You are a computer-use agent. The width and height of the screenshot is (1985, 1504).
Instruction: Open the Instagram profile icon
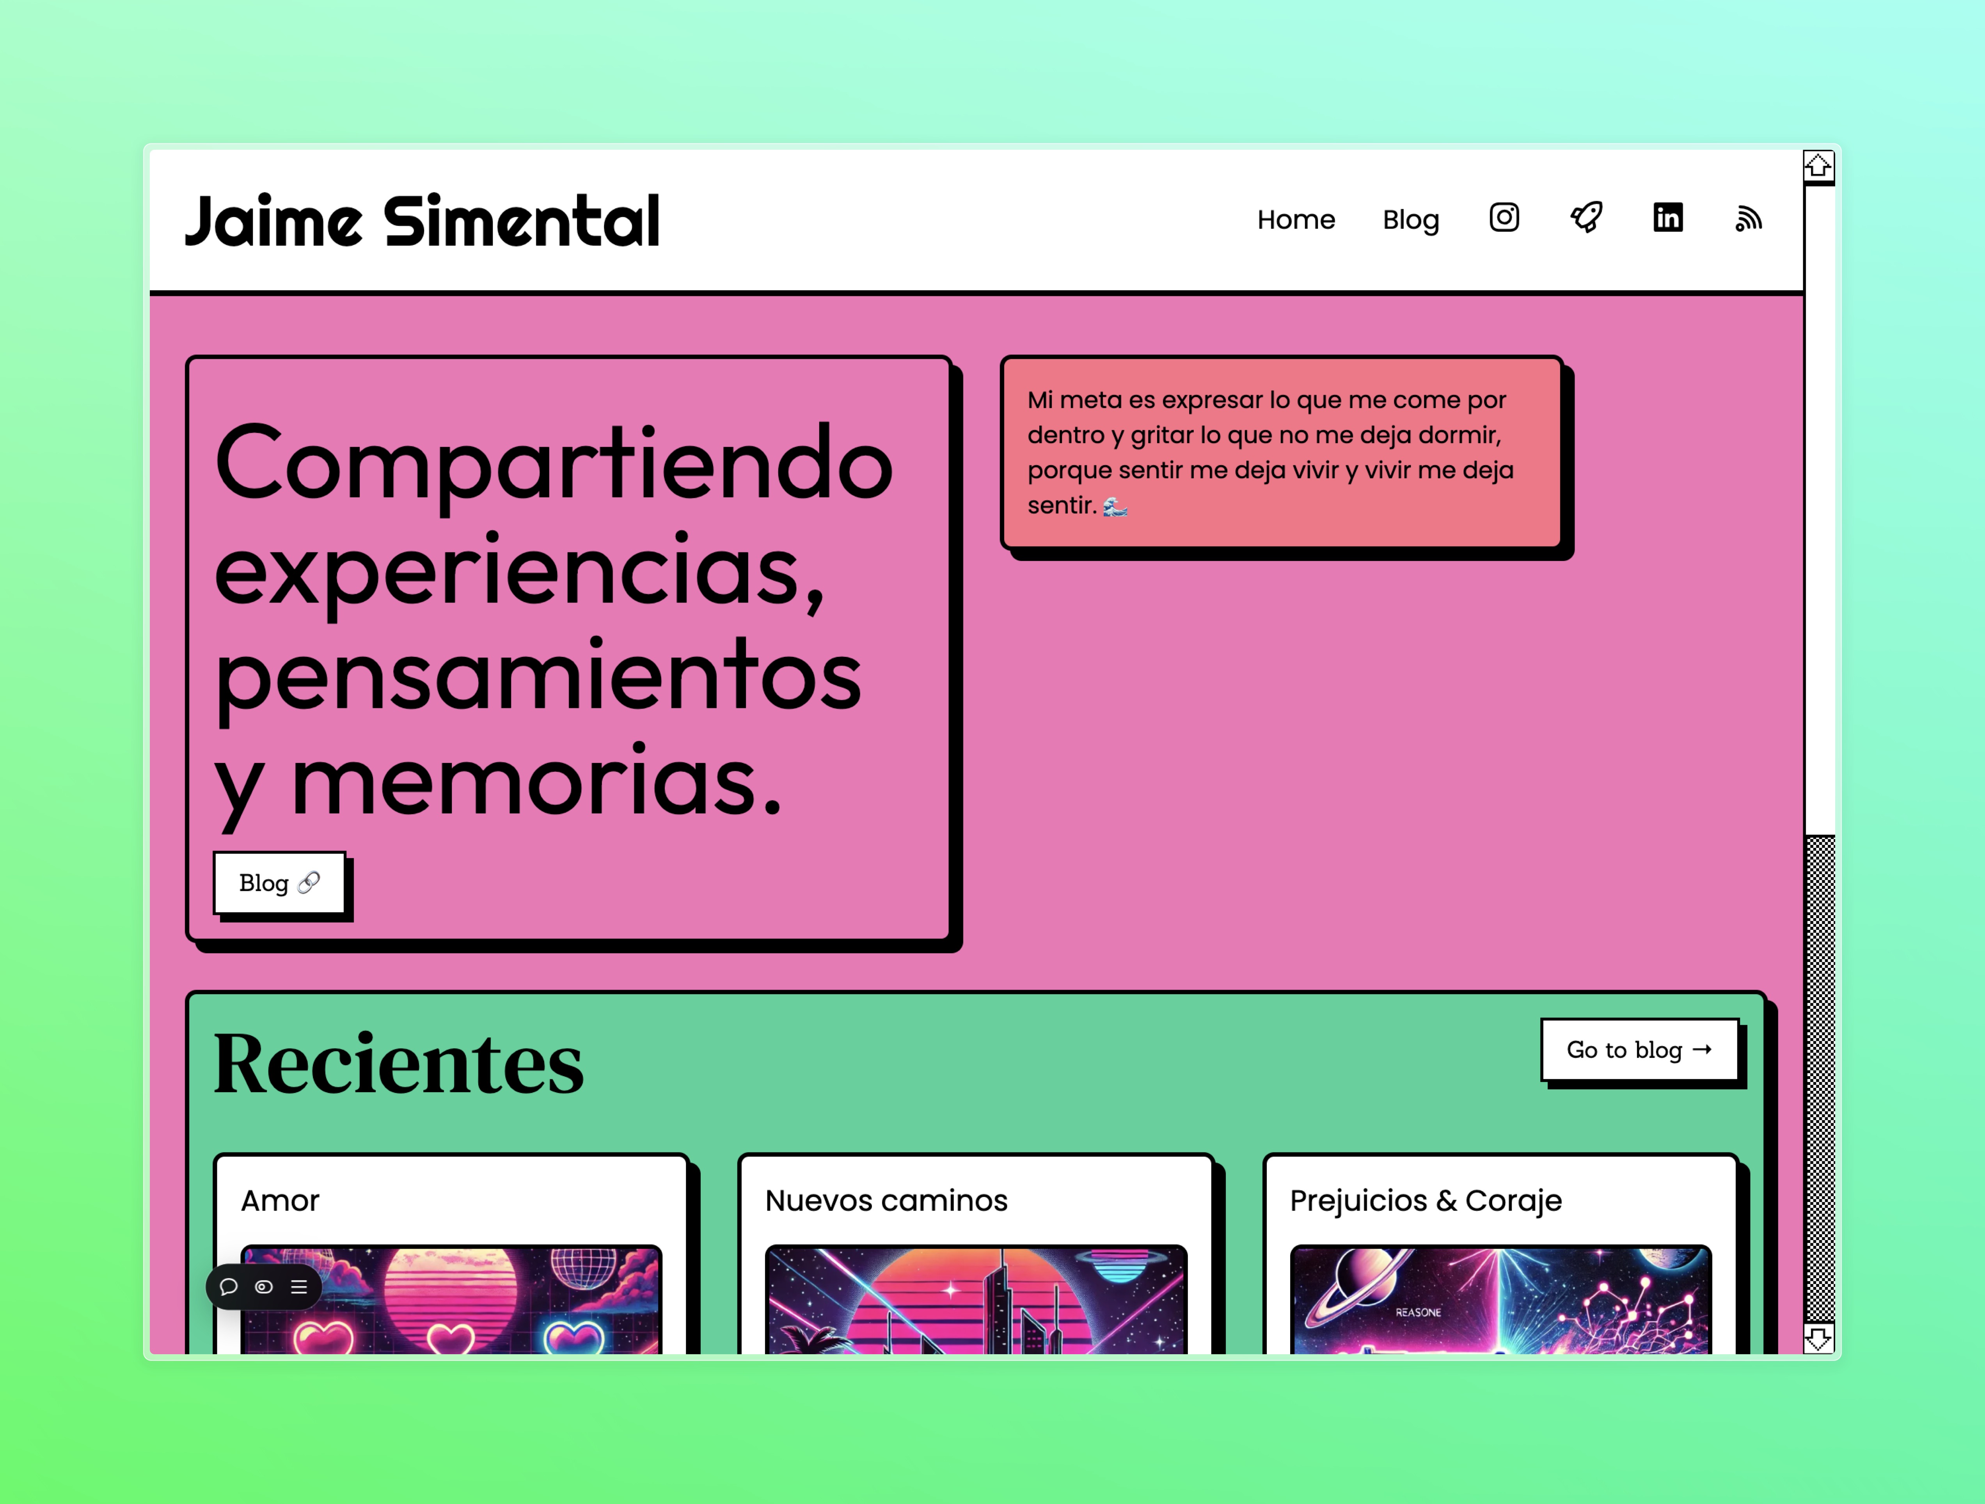coord(1504,218)
